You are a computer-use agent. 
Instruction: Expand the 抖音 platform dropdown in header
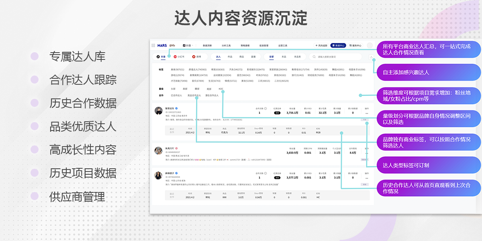click(188, 45)
